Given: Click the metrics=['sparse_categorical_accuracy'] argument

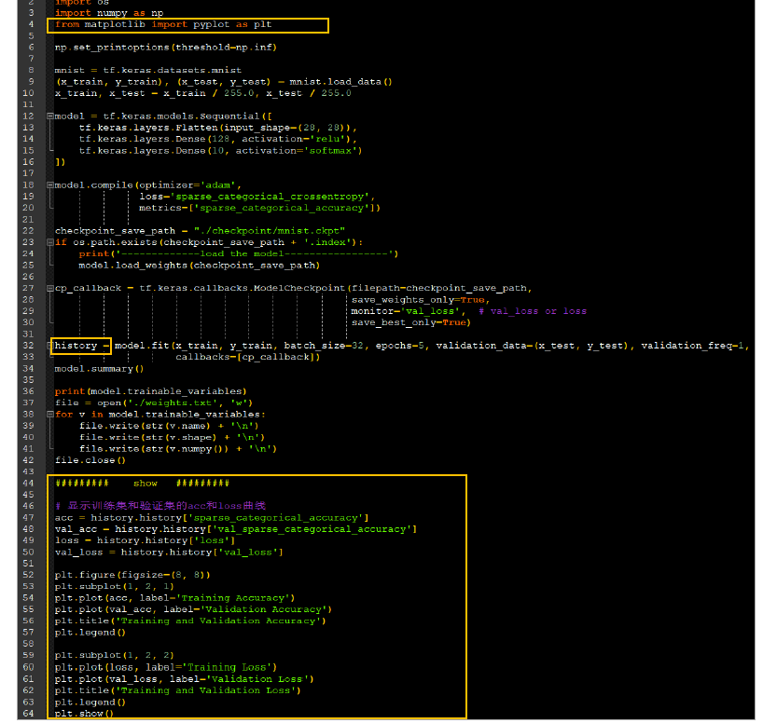Looking at the screenshot, I should click(259, 208).
